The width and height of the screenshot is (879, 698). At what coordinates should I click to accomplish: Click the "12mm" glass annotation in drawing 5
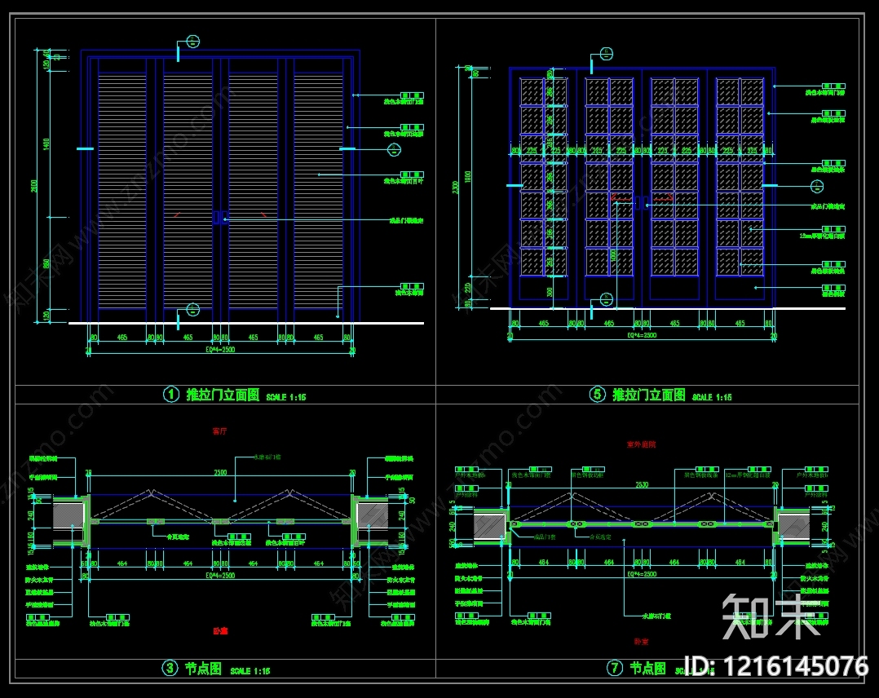coord(822,236)
